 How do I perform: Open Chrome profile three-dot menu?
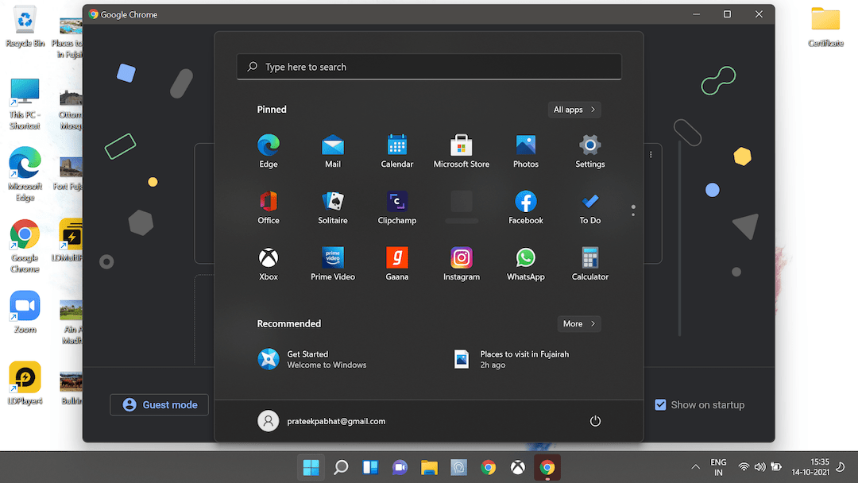[651, 155]
